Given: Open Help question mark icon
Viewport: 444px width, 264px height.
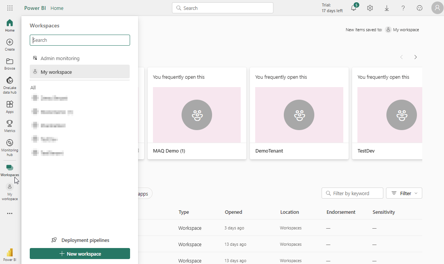Looking at the screenshot, I should [403, 8].
